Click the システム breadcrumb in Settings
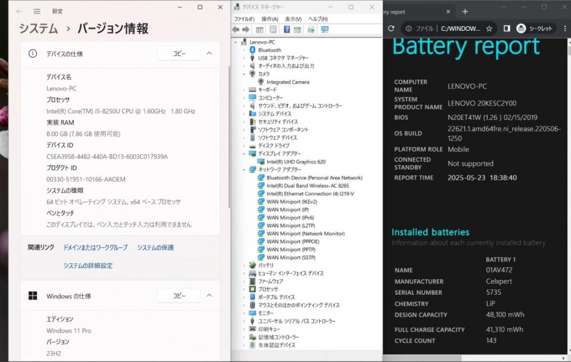The height and width of the screenshot is (362, 571). (38, 29)
